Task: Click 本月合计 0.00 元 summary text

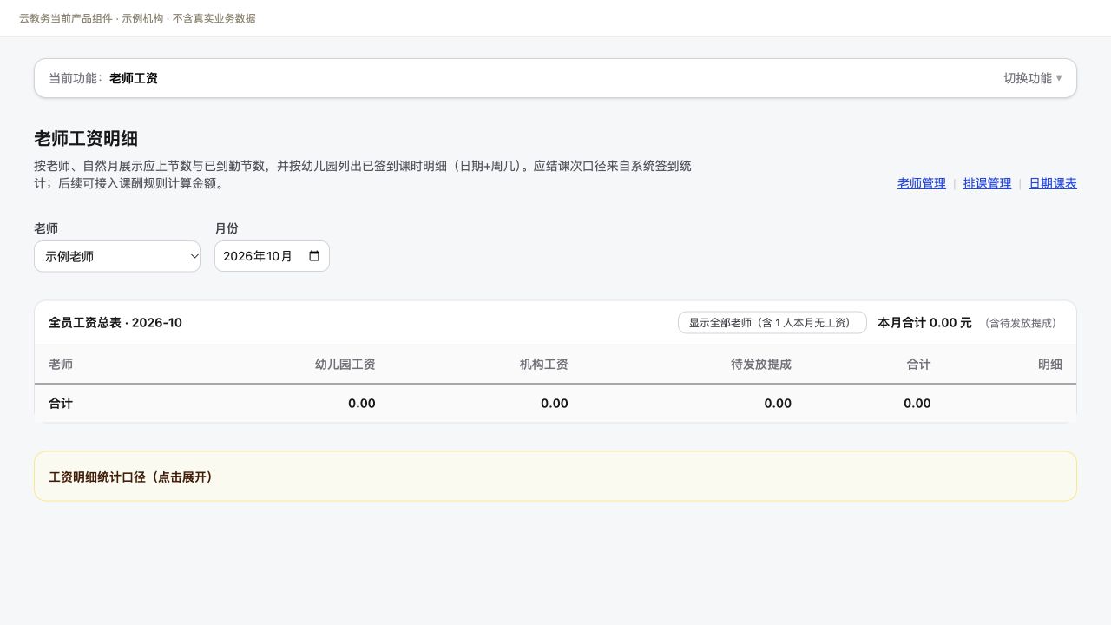Action: point(924,322)
